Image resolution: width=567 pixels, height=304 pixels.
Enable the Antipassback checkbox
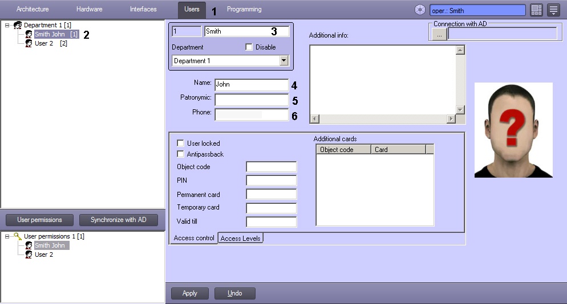[180, 154]
